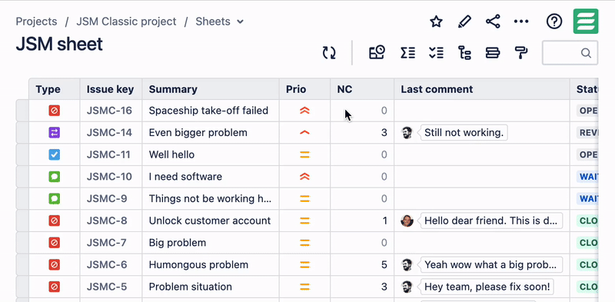Open the share icon
The width and height of the screenshot is (615, 302).
click(493, 22)
